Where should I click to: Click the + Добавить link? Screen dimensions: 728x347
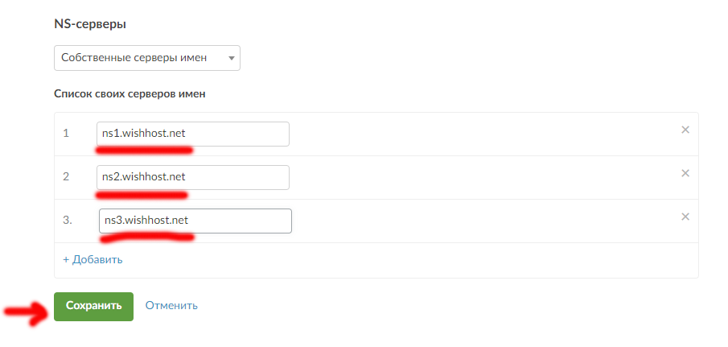coord(93,259)
